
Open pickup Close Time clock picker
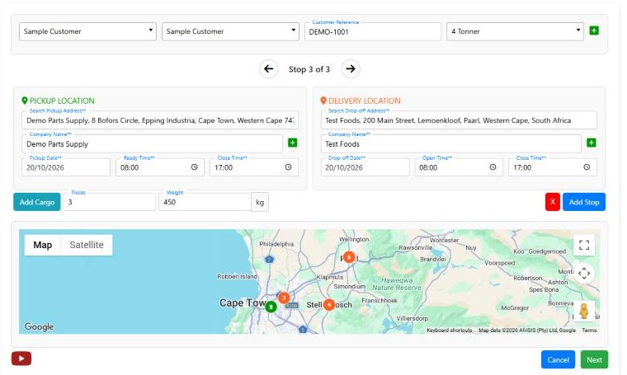pos(288,167)
